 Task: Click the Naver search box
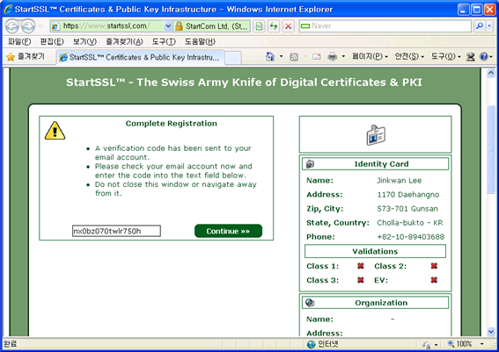tap(385, 26)
